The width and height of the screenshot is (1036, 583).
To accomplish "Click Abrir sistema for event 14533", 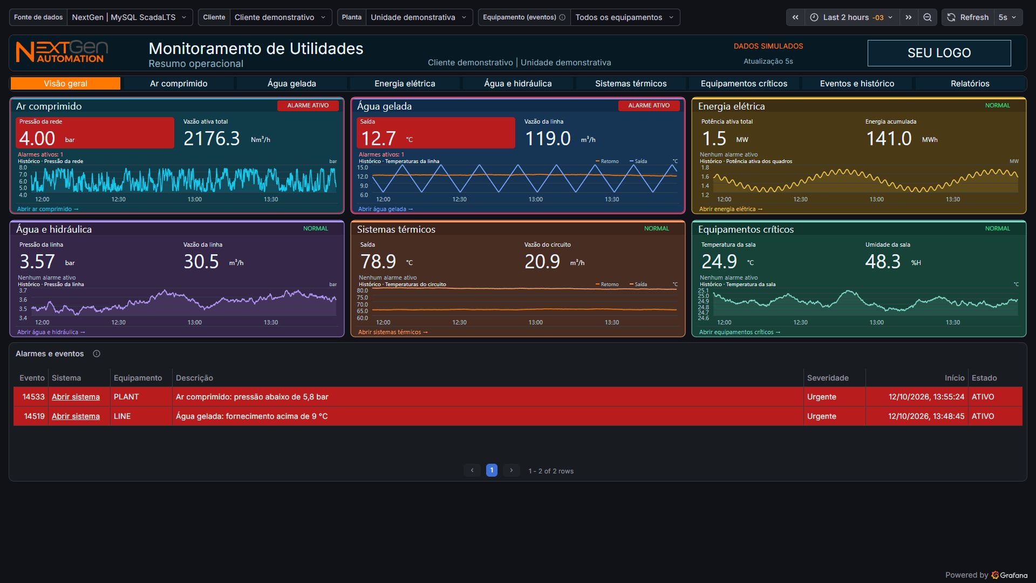I will [76, 397].
